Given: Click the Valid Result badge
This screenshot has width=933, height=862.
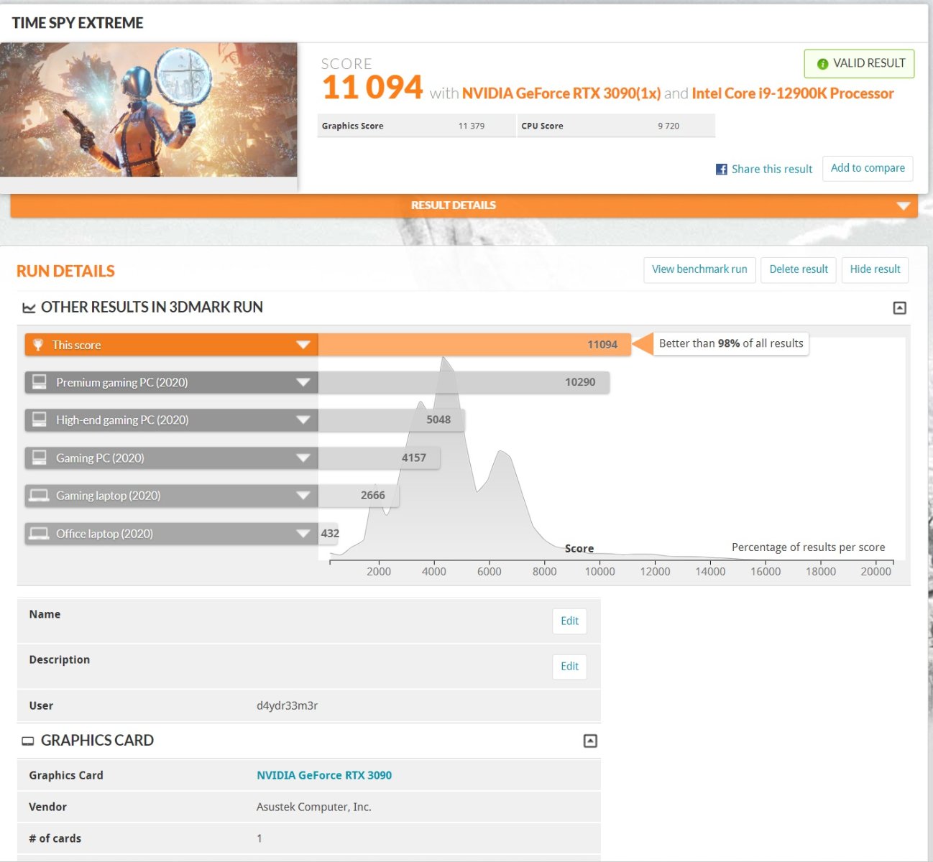Looking at the screenshot, I should [860, 64].
